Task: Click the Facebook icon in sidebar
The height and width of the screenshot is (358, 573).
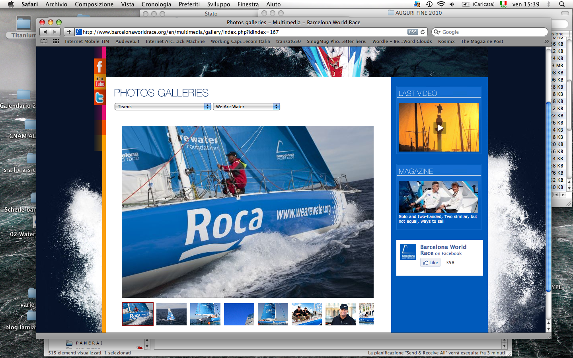Action: [x=99, y=66]
